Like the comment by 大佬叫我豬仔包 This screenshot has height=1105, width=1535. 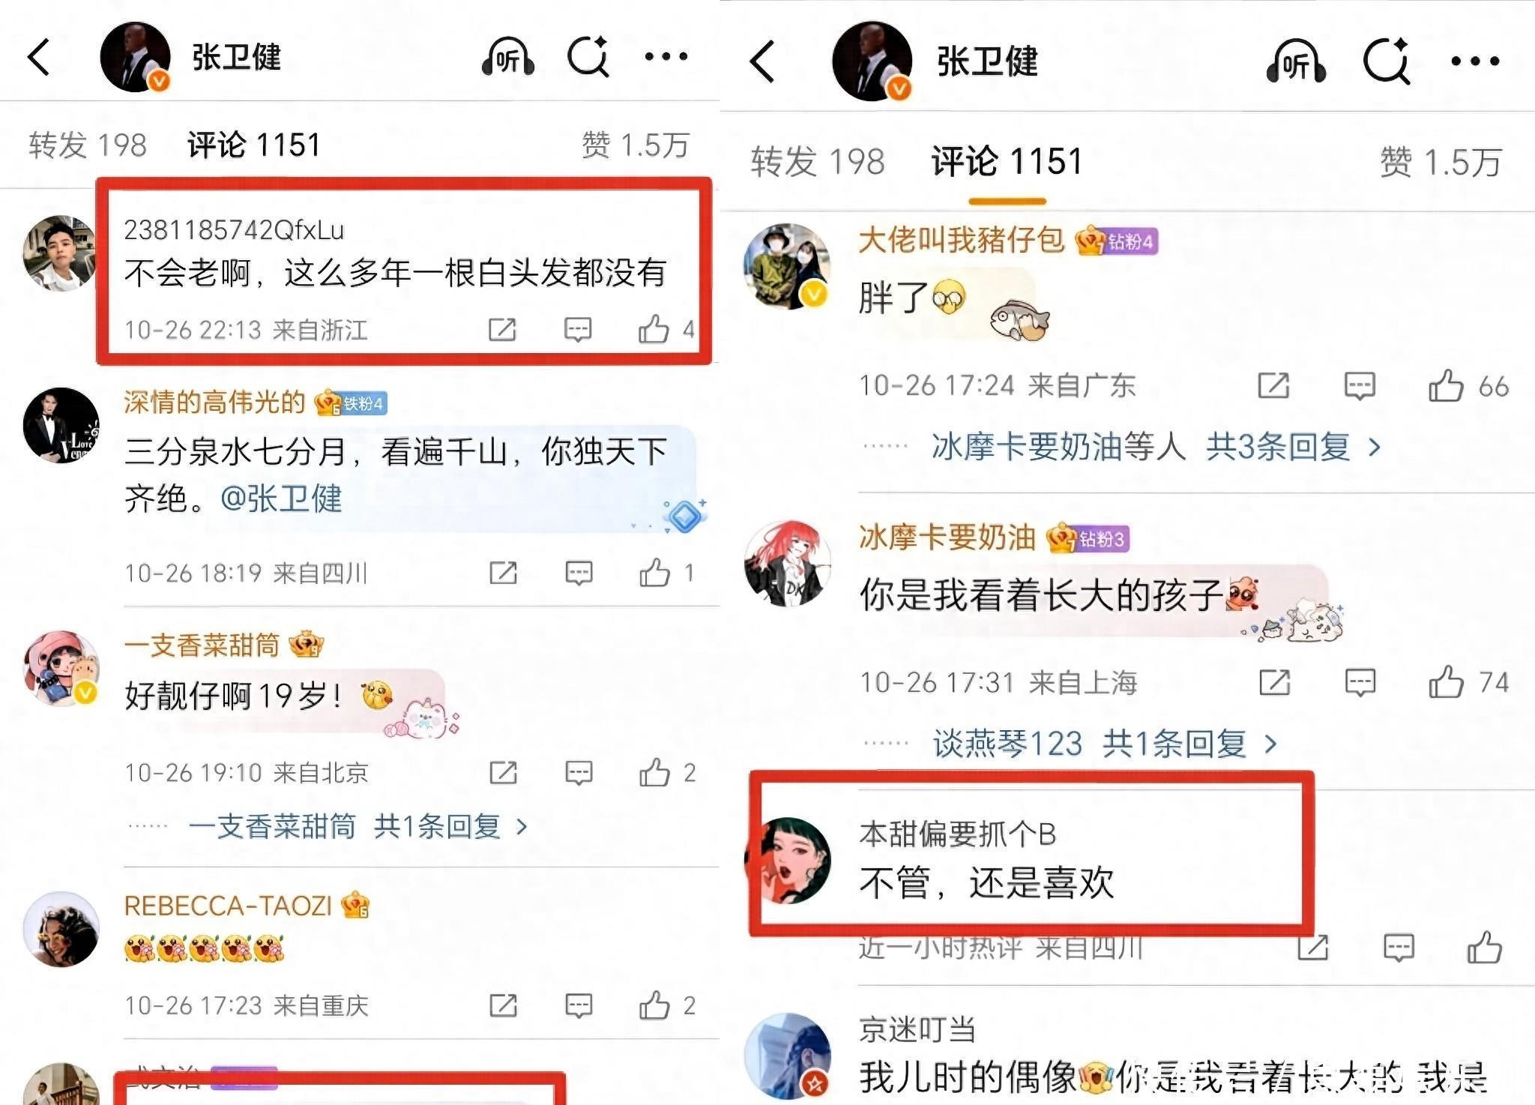[1446, 386]
